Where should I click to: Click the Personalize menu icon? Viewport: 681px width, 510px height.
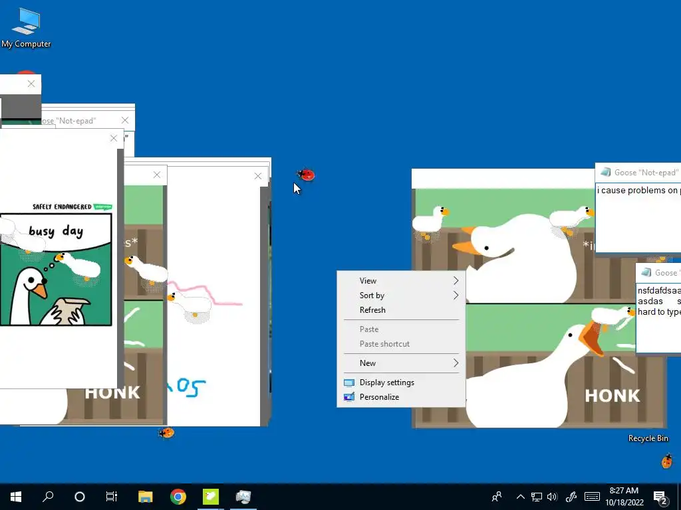click(x=348, y=397)
